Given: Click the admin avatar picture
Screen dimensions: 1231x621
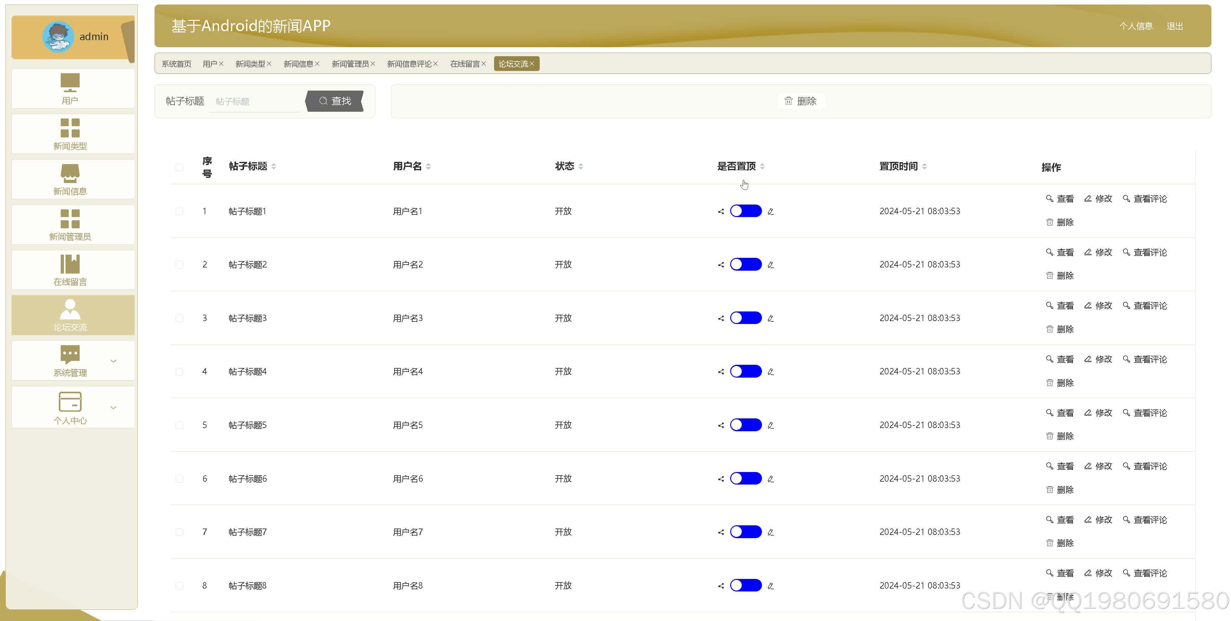Looking at the screenshot, I should point(58,37).
